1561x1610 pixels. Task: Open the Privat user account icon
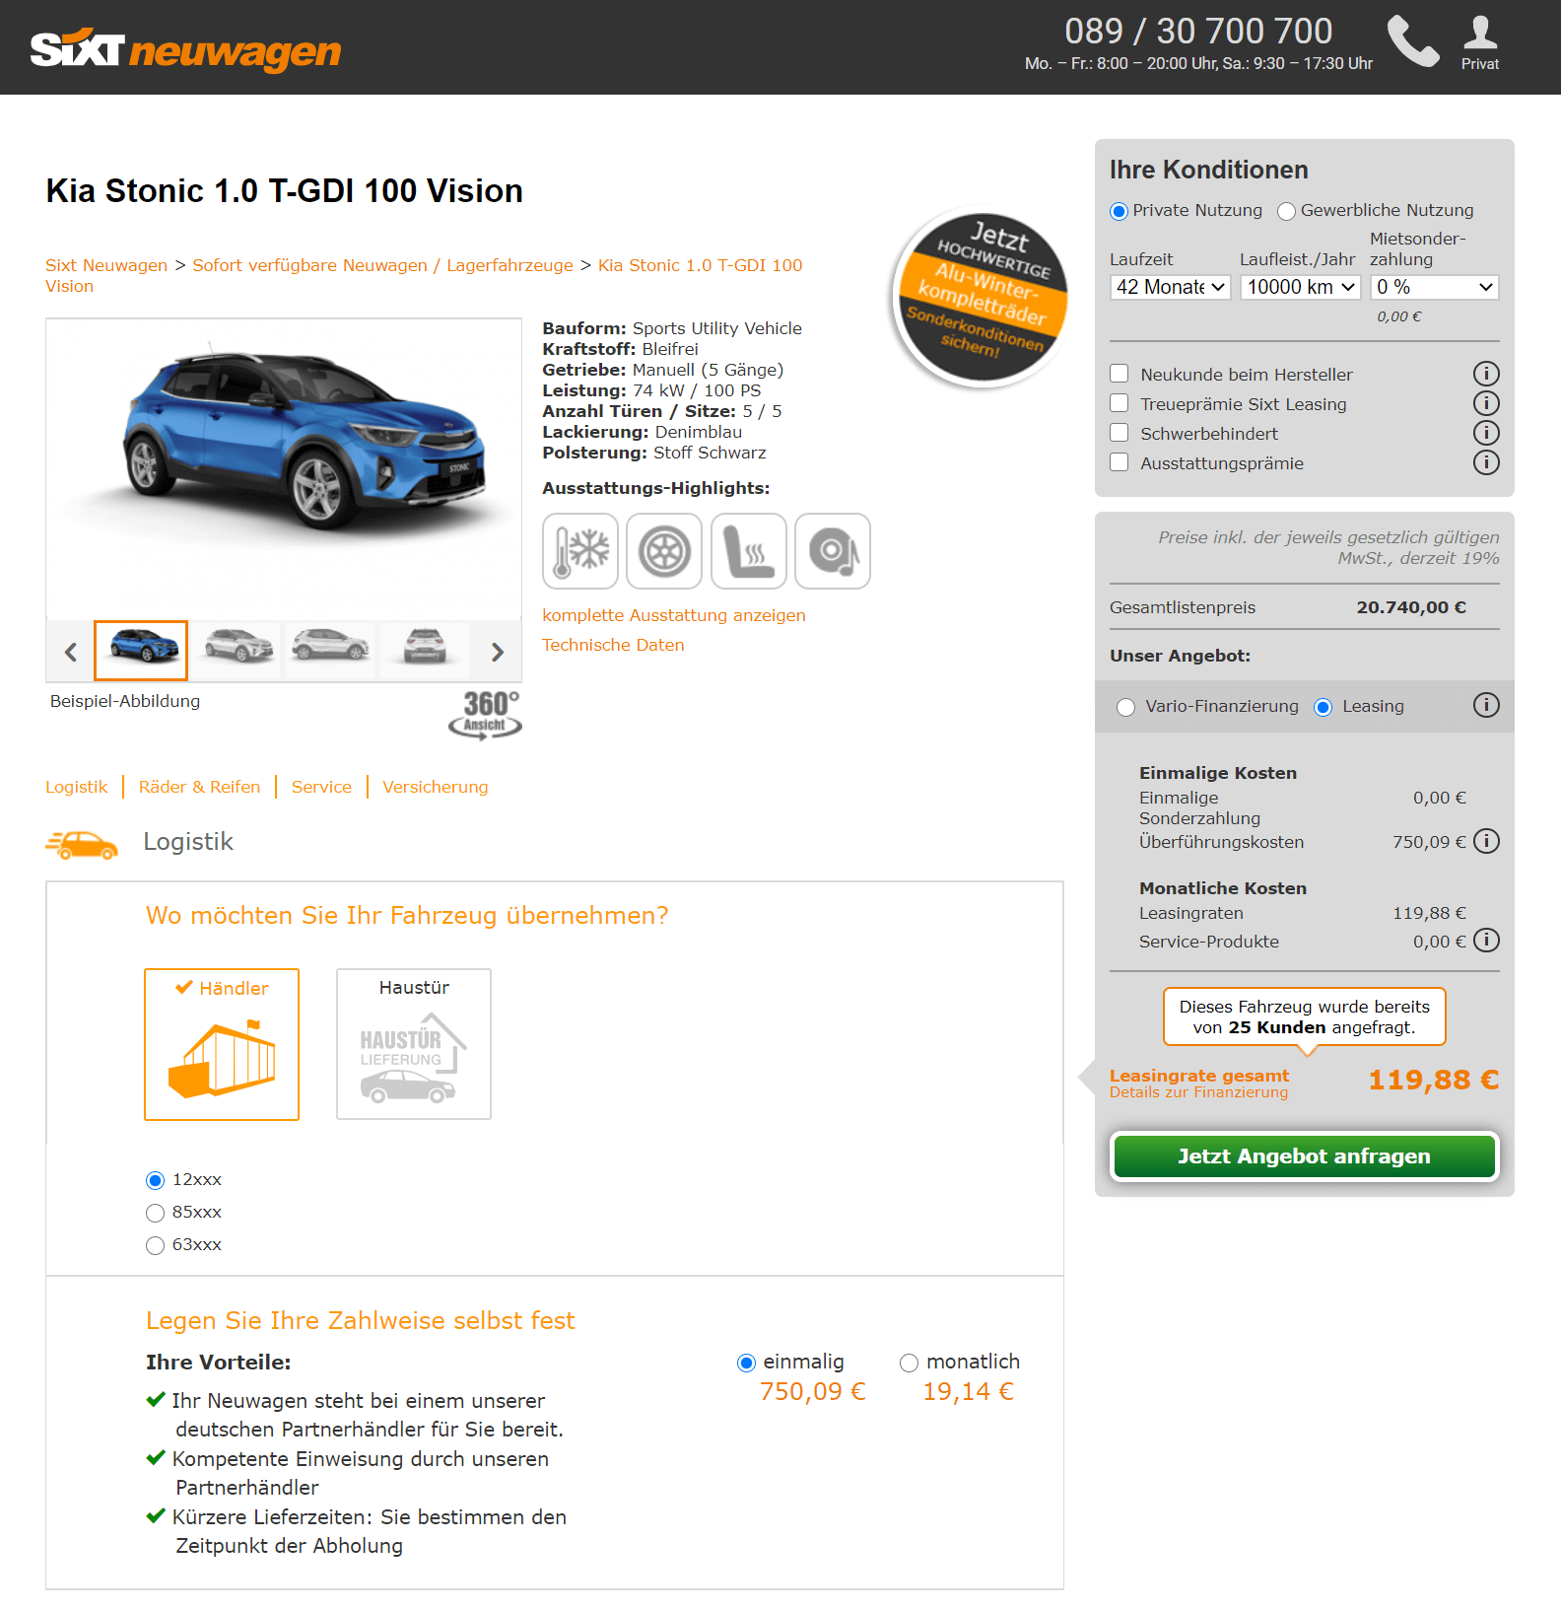coord(1480,42)
